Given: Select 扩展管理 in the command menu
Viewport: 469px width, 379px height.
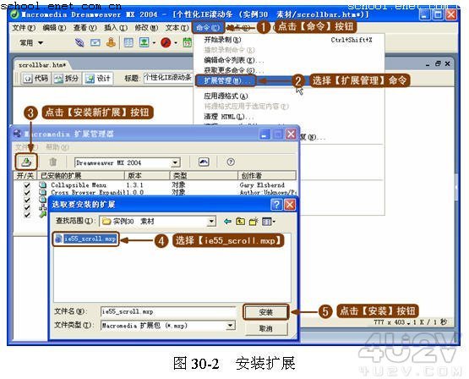Looking at the screenshot, I should tap(226, 80).
